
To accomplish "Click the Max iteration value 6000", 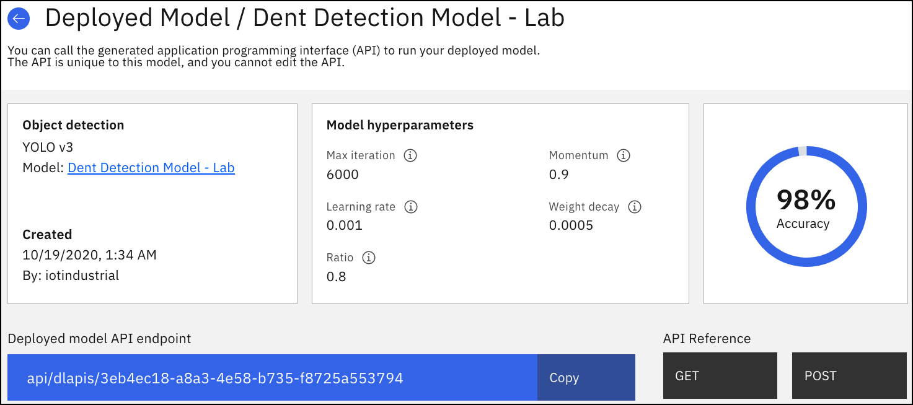I will click(x=343, y=175).
